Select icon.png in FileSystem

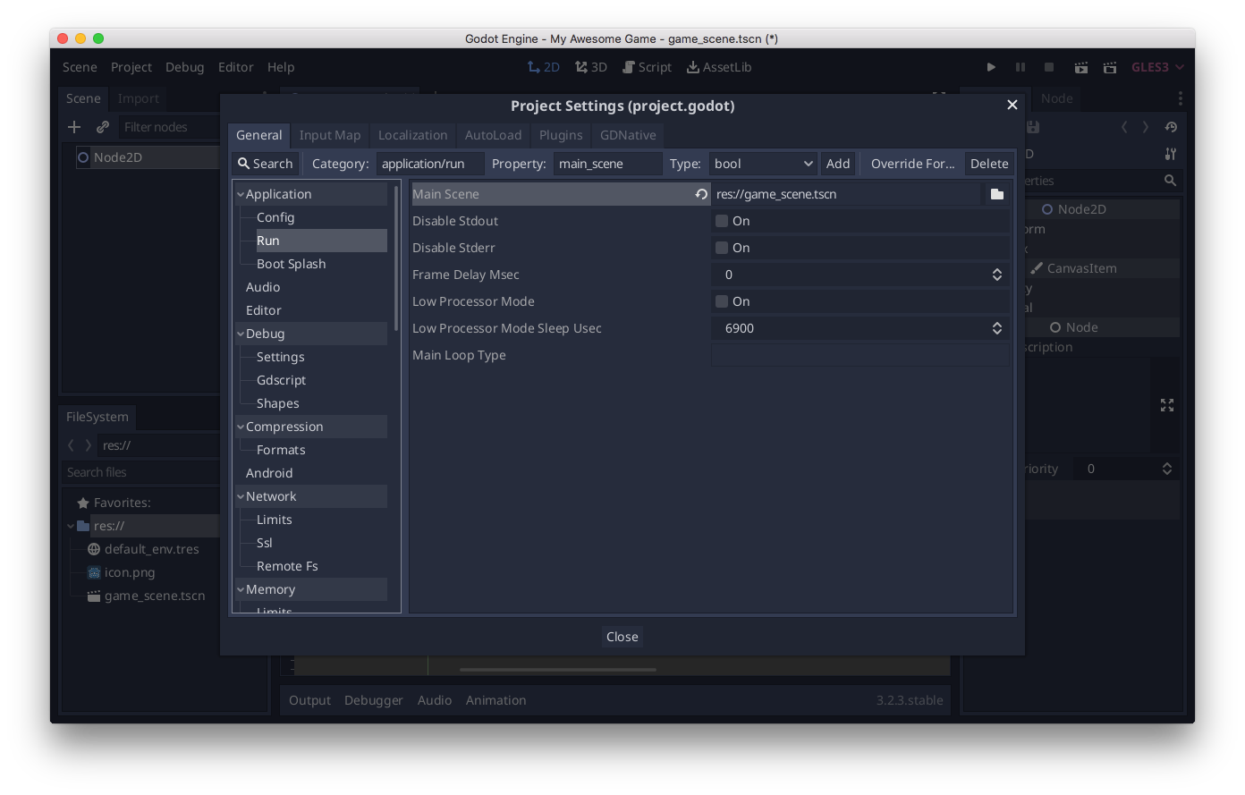130,572
